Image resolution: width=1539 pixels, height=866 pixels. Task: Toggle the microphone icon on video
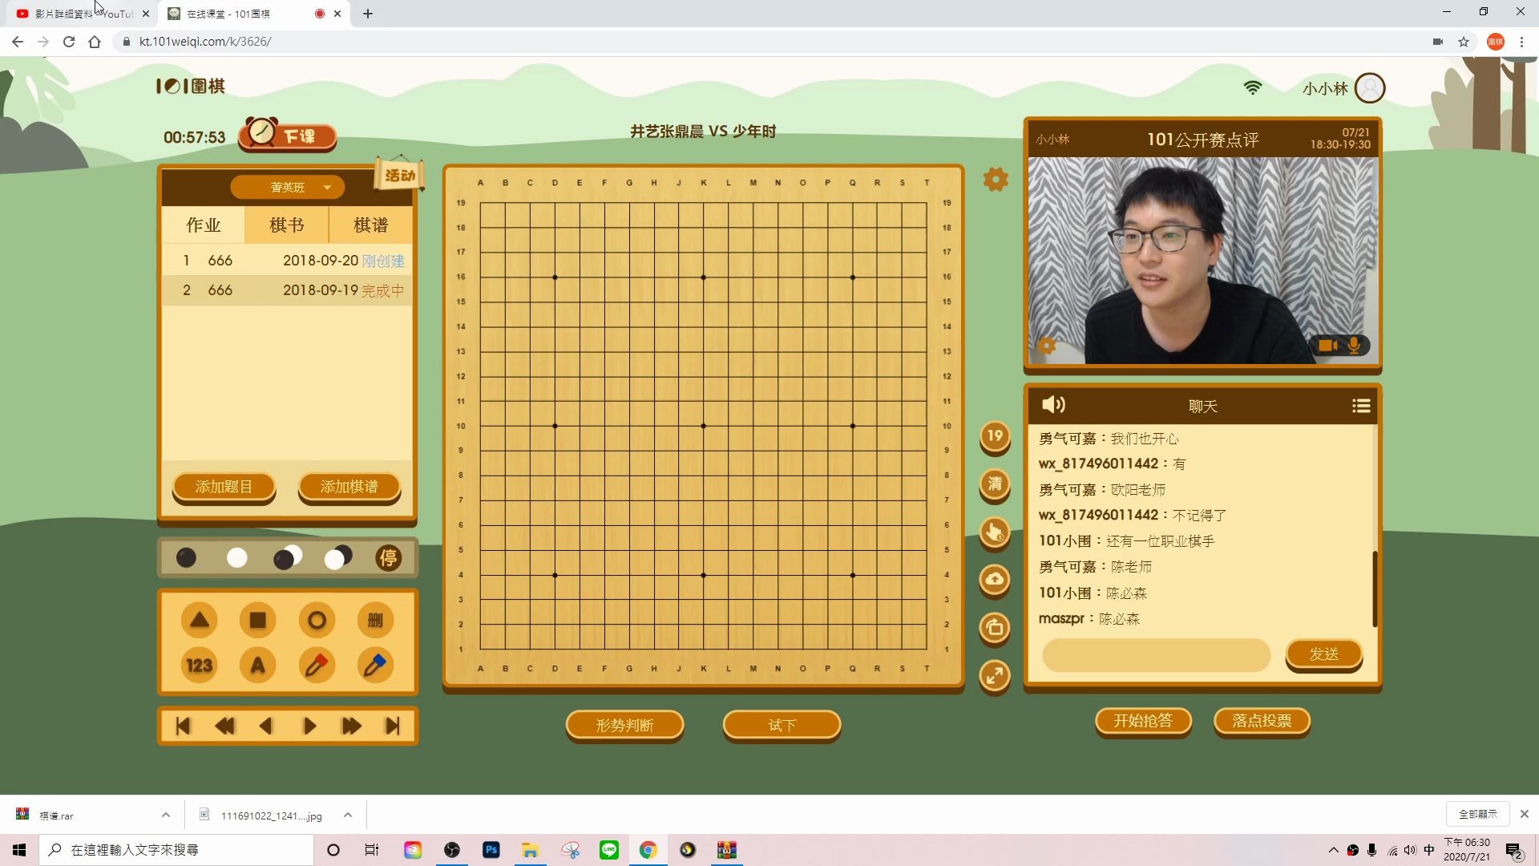point(1354,346)
